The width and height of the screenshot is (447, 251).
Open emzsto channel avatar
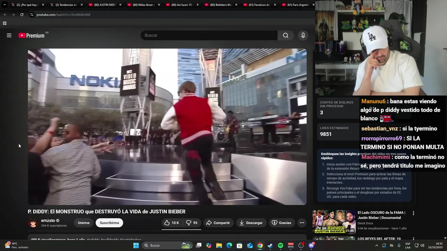click(x=33, y=223)
